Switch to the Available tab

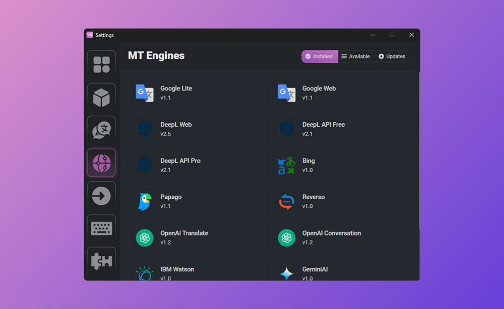tap(356, 56)
